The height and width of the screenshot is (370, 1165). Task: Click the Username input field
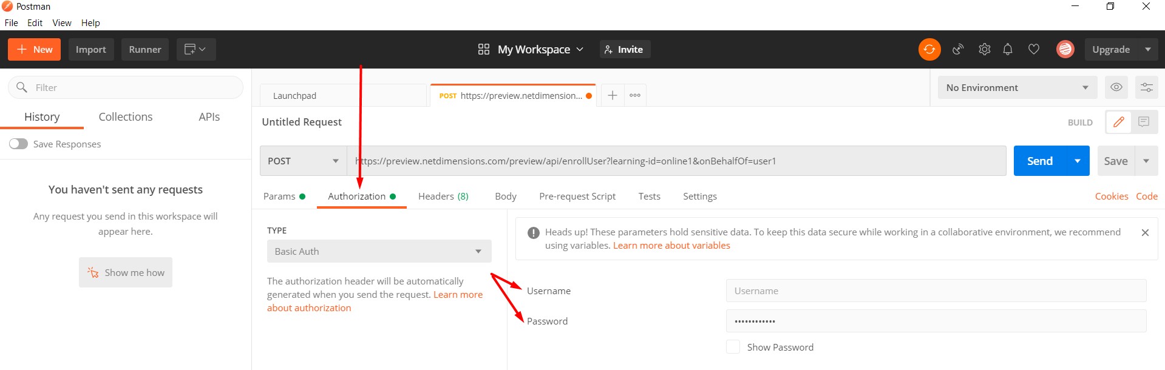coord(936,291)
